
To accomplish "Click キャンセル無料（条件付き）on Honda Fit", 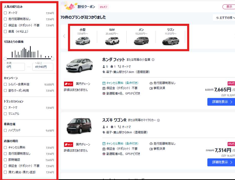I will click(x=122, y=83).
